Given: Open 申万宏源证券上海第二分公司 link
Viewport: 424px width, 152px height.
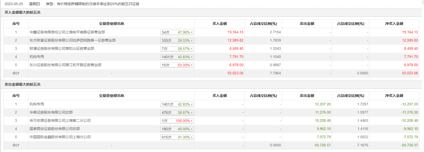Looking at the screenshot, I should [x=60, y=120].
